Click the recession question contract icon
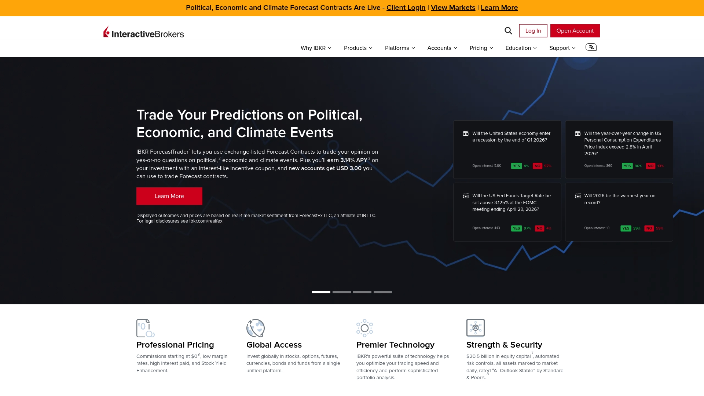Image resolution: width=704 pixels, height=396 pixels. [466, 133]
